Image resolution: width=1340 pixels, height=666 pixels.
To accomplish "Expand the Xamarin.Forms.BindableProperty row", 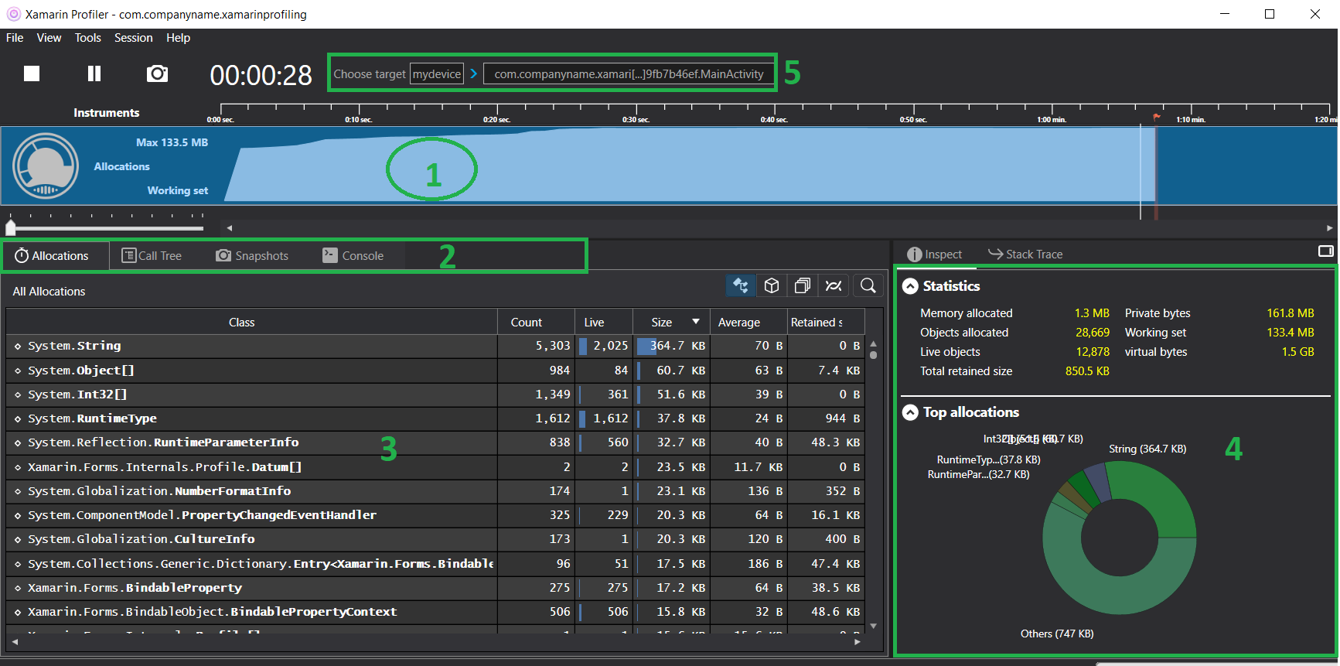I will pyautogui.click(x=18, y=588).
